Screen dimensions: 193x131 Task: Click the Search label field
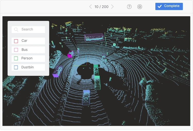tap(28, 29)
